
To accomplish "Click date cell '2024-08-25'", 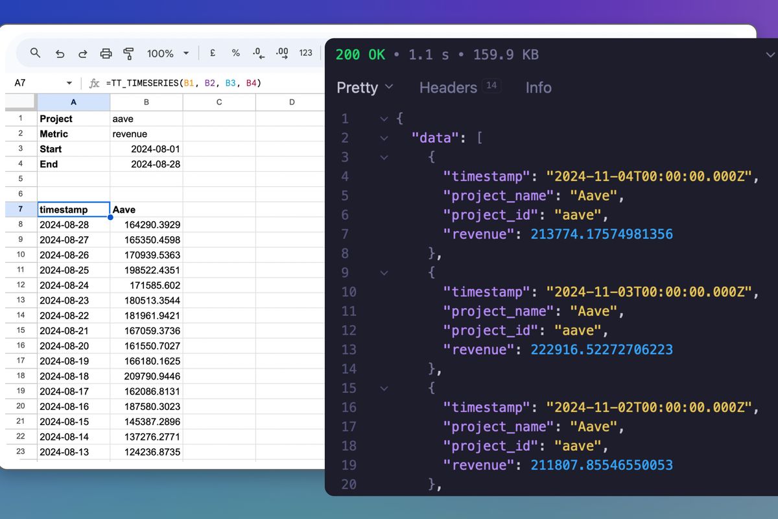I will click(73, 270).
